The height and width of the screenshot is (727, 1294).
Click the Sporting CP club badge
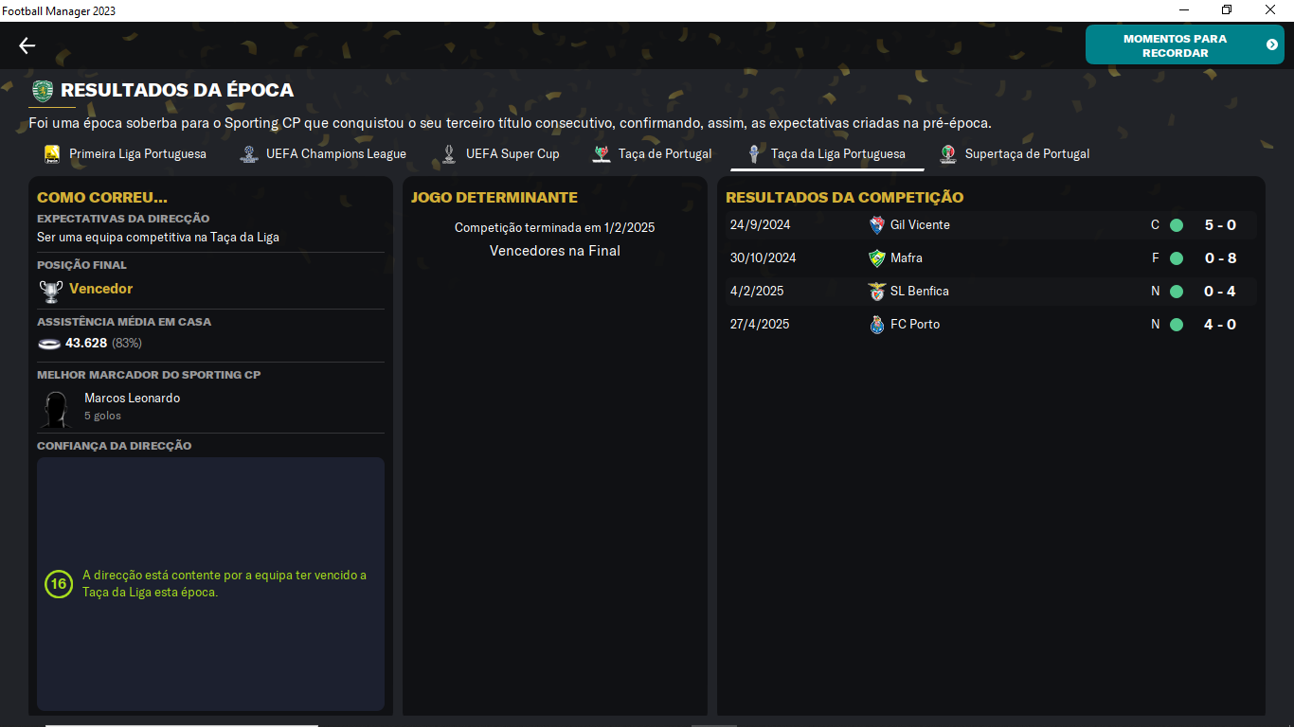click(x=42, y=91)
